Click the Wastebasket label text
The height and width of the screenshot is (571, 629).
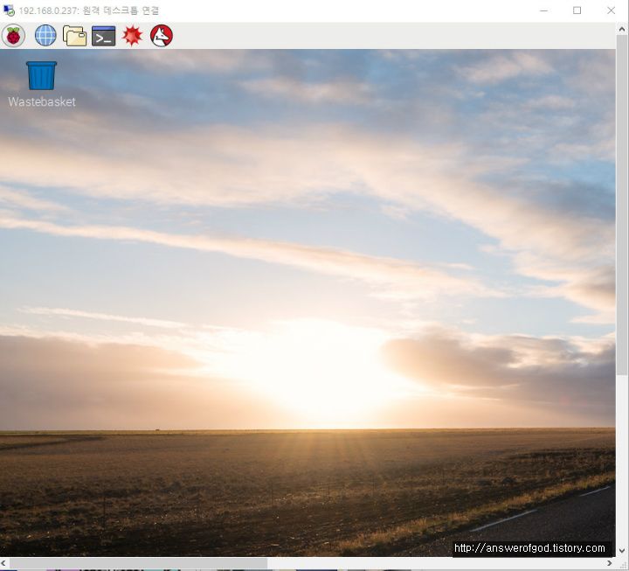pyautogui.click(x=42, y=102)
